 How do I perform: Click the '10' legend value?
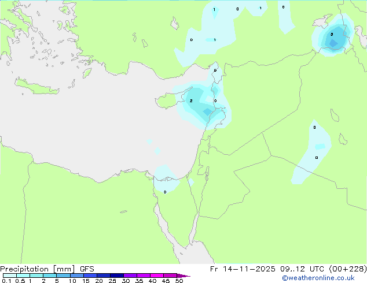[x=72, y=281]
